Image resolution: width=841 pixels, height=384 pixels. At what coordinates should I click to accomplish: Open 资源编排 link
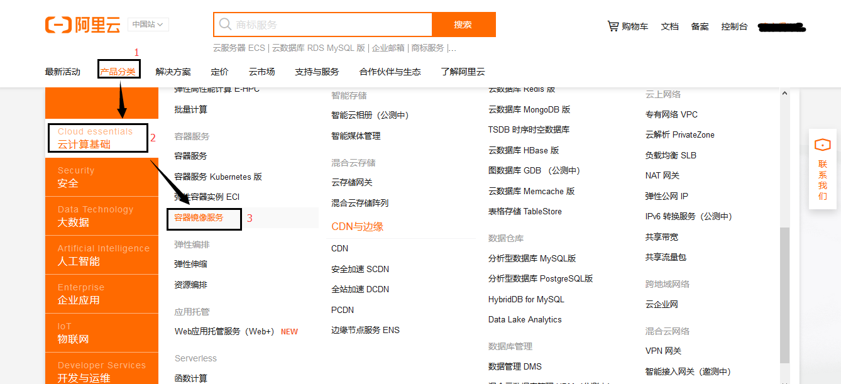(x=190, y=285)
